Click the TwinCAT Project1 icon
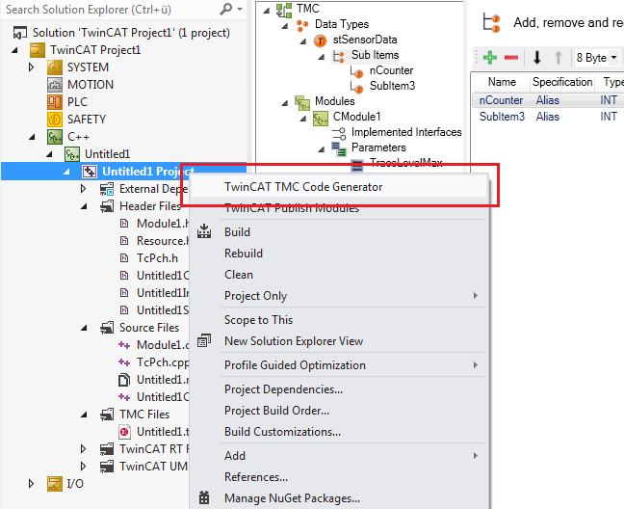The height and width of the screenshot is (509, 624). click(37, 50)
